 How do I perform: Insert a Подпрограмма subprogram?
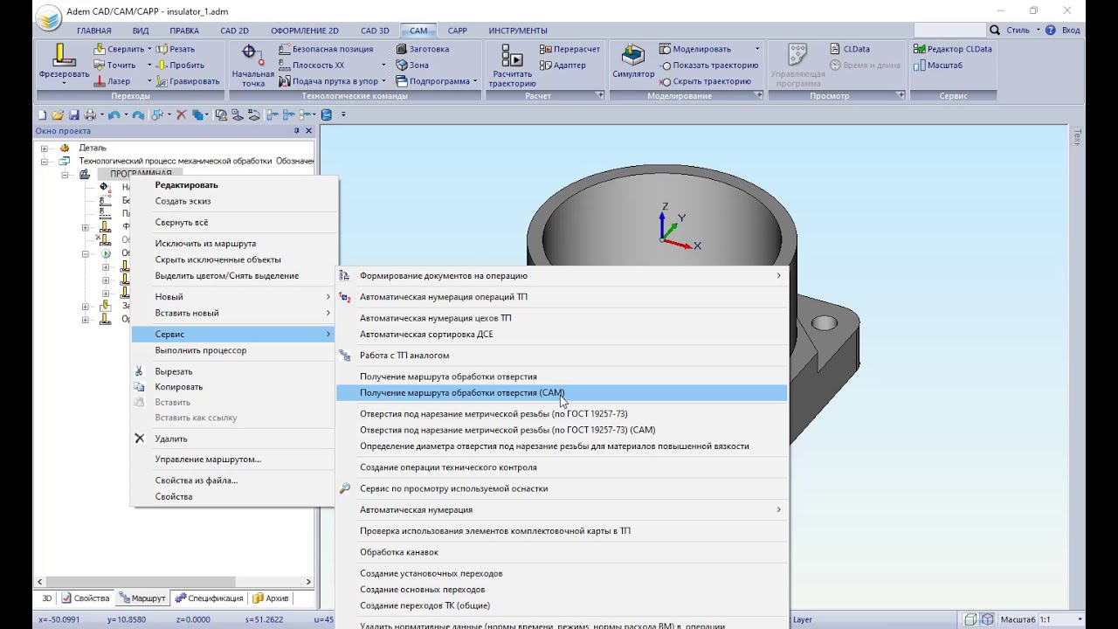tap(431, 81)
